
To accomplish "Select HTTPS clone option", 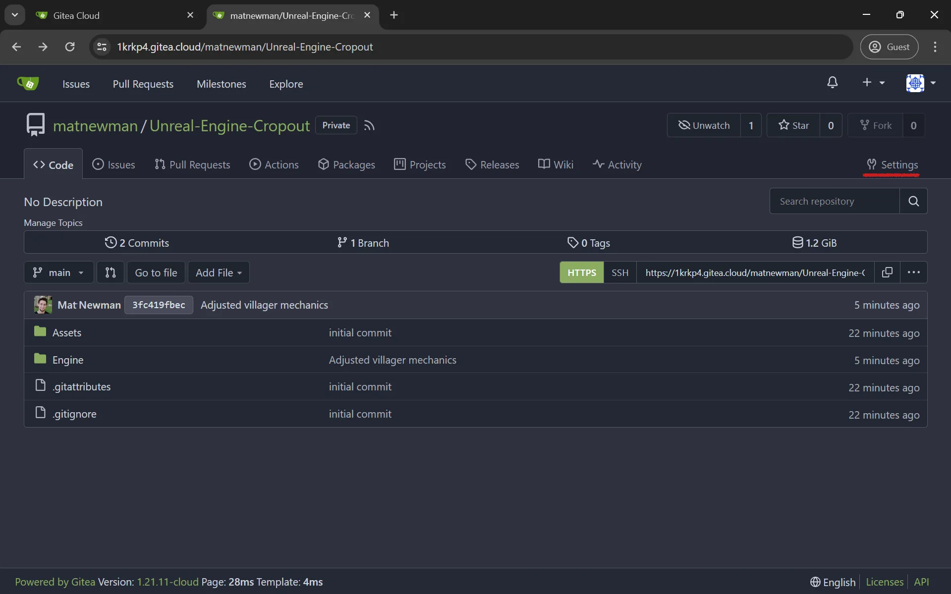I will coord(582,272).
